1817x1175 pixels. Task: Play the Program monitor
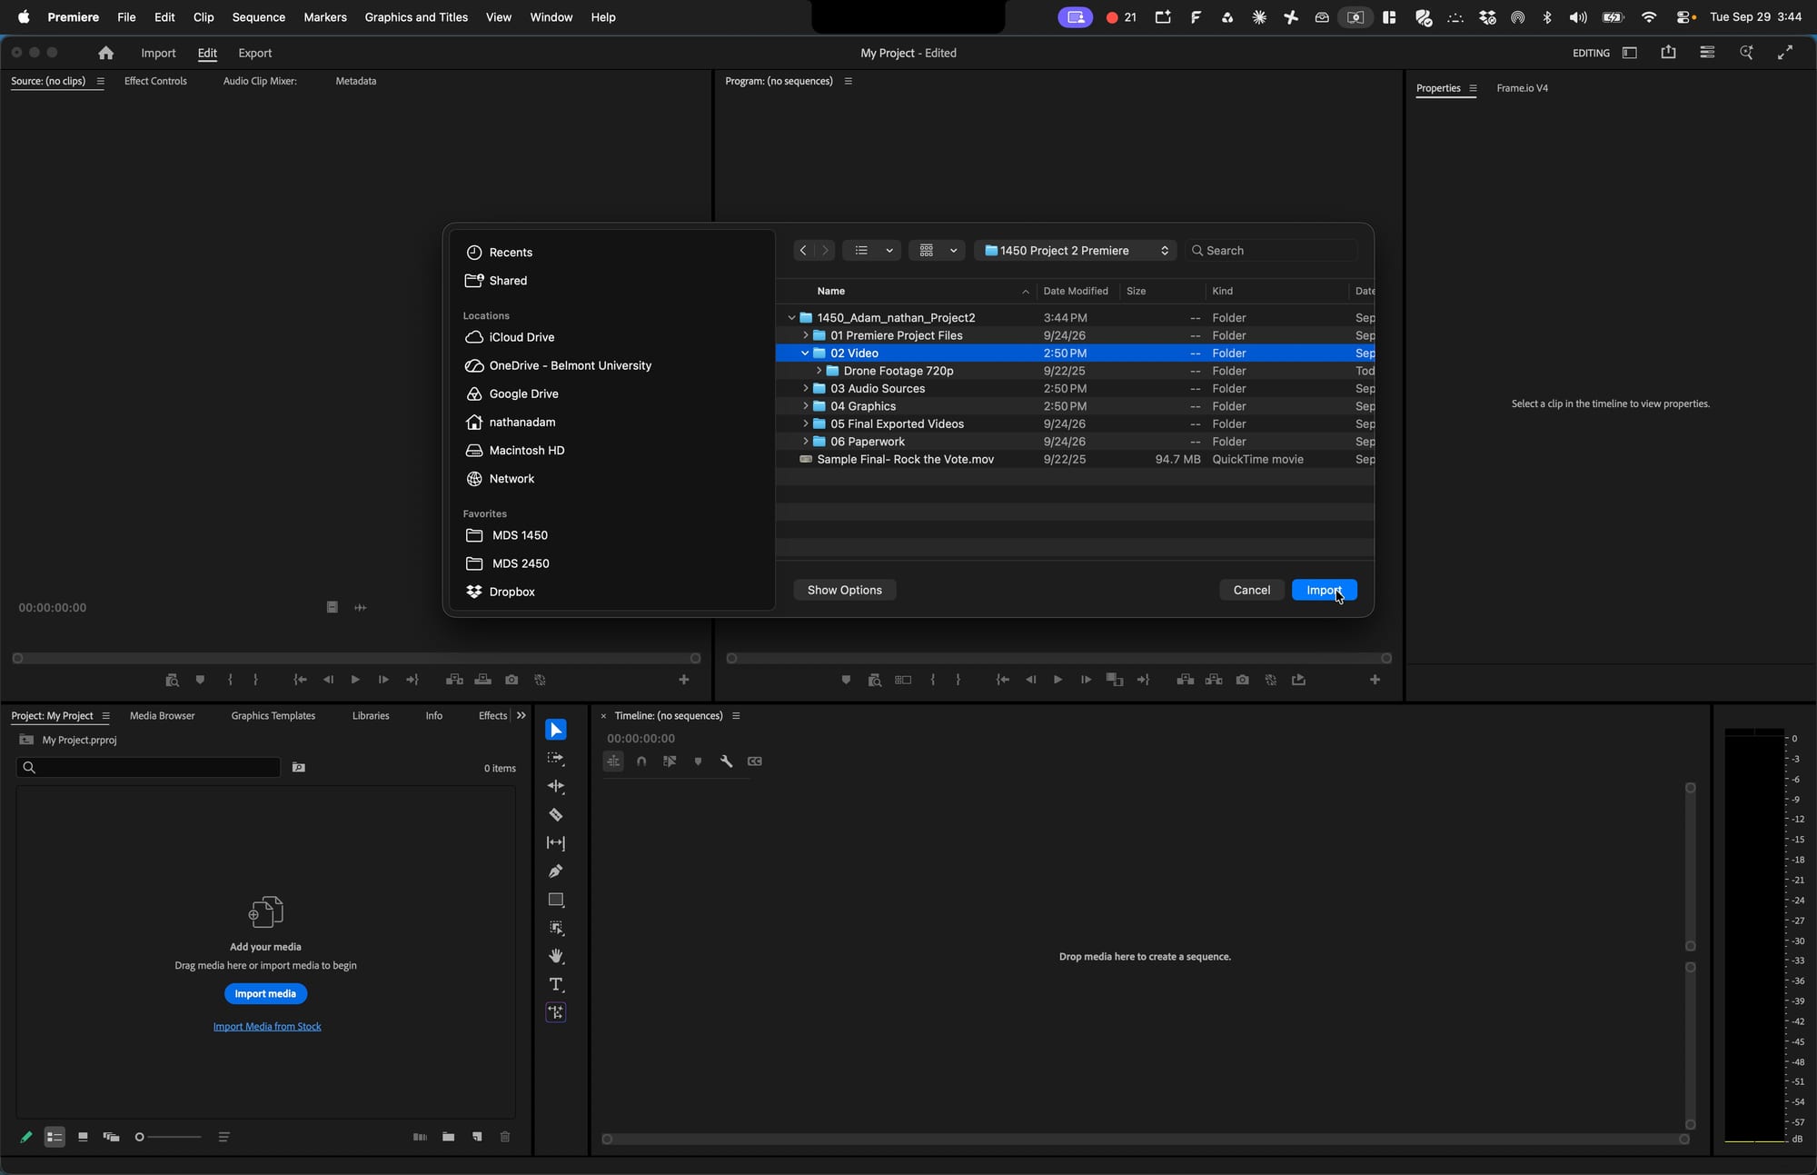[x=1057, y=680]
